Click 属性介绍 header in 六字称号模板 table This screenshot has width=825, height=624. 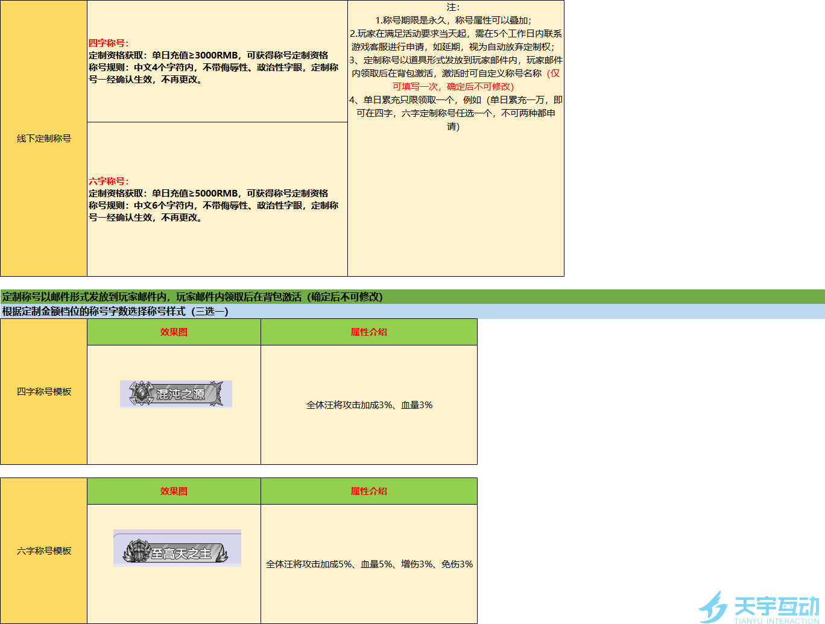coord(369,491)
